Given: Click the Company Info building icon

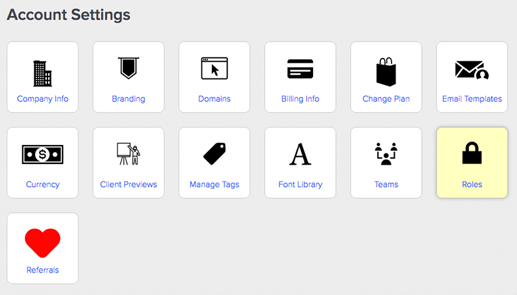Looking at the screenshot, I should [x=42, y=73].
